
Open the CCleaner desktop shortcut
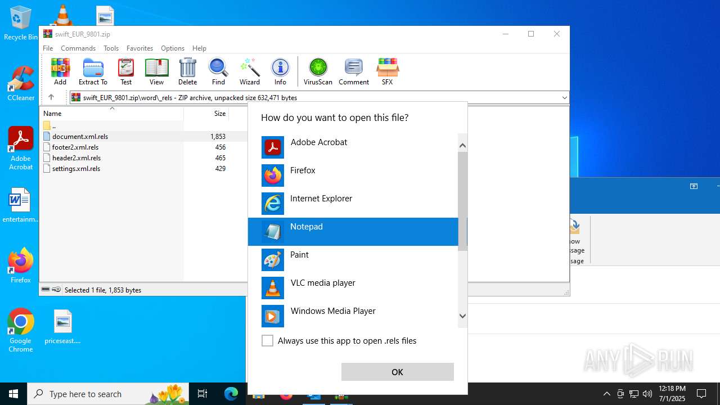21,83
